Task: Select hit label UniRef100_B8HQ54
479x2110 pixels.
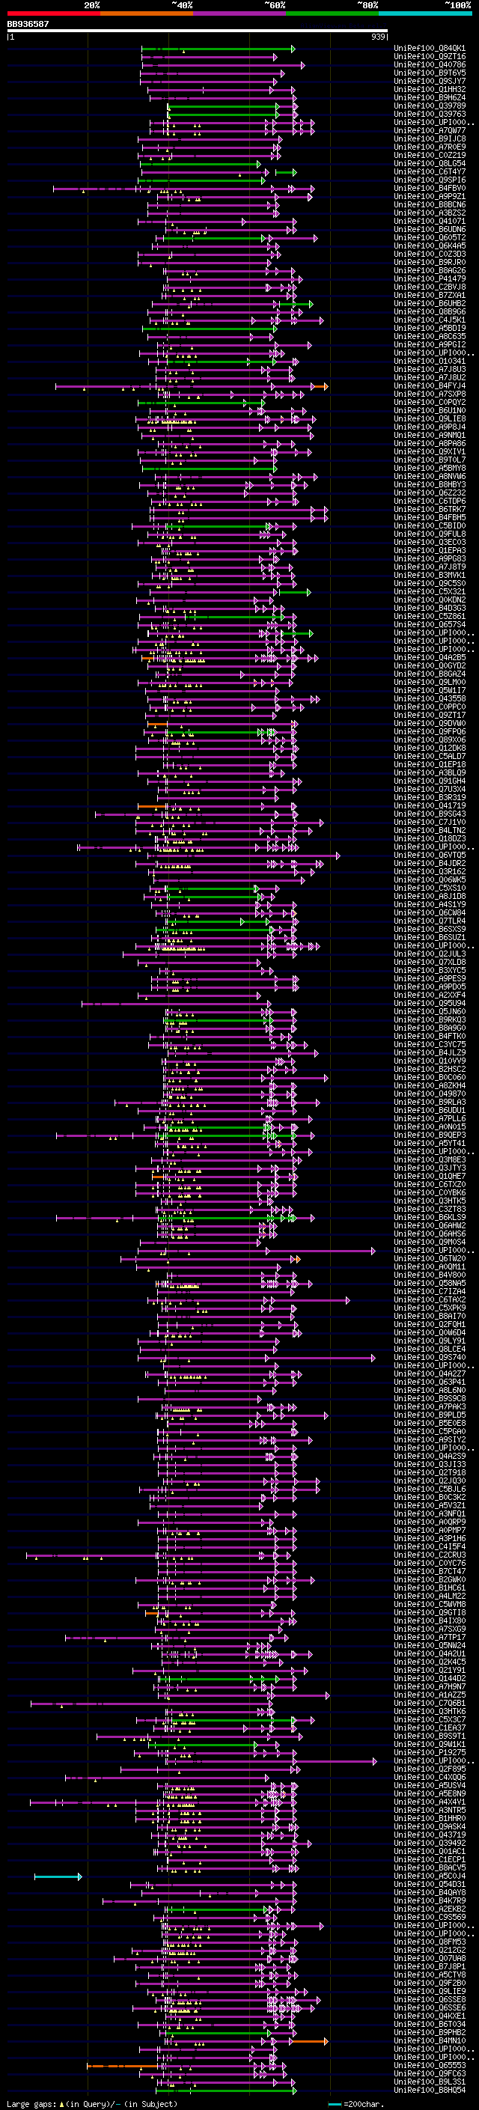Action: pos(430,2091)
